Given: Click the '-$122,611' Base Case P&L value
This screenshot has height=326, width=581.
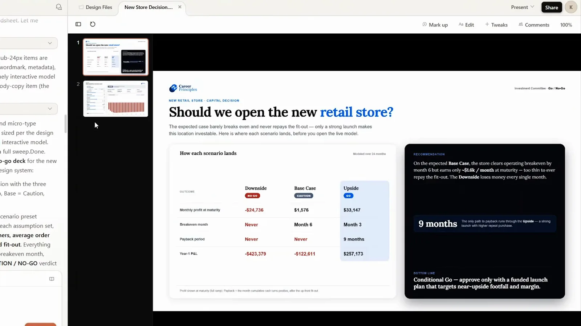Looking at the screenshot, I should (x=305, y=254).
